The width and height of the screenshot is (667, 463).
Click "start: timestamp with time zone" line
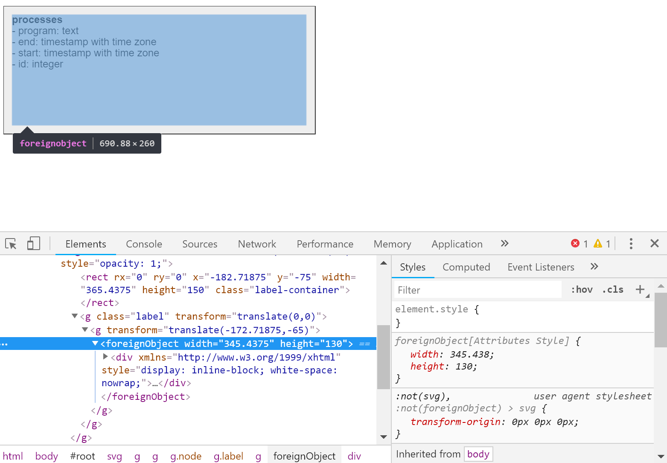[x=85, y=53]
